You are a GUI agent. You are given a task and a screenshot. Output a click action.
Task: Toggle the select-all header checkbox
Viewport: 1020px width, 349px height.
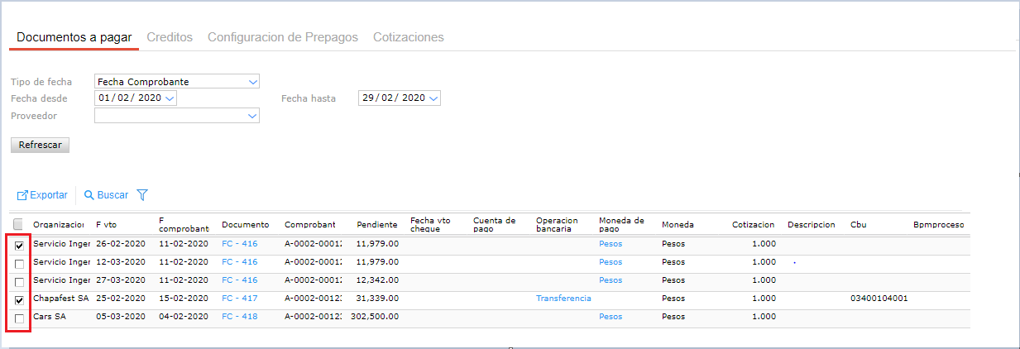coord(18,224)
